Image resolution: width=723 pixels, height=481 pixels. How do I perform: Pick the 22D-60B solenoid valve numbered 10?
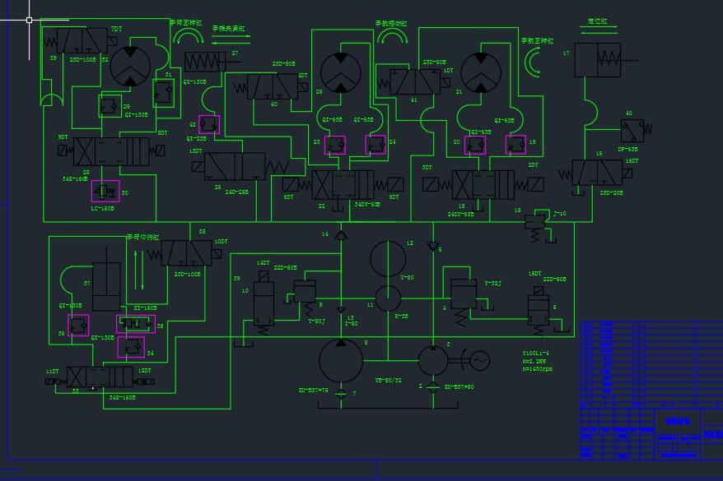pos(264,302)
